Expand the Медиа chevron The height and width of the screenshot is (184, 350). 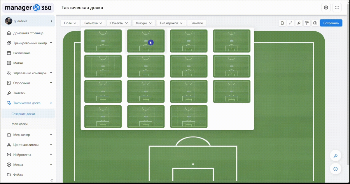point(51,164)
